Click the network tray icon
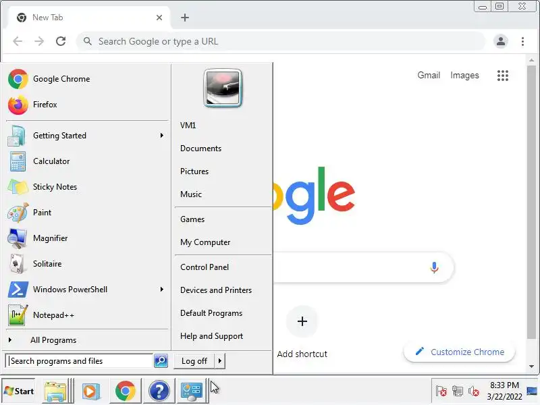 coord(458,391)
